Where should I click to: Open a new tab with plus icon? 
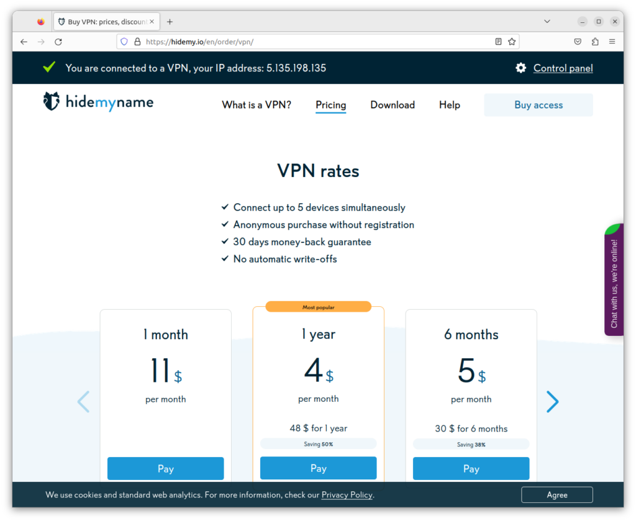pos(170,22)
